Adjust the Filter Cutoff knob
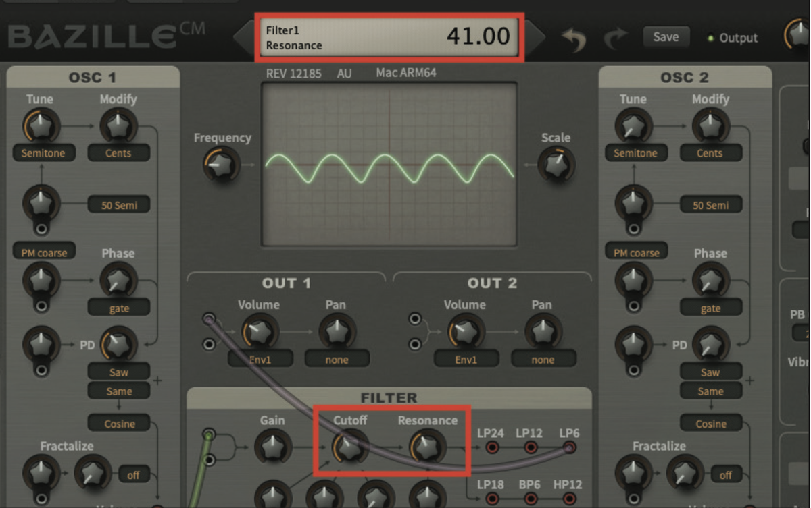The image size is (811, 508). coord(351,447)
